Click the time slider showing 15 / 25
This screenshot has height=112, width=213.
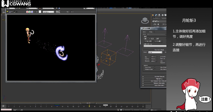point(88,103)
